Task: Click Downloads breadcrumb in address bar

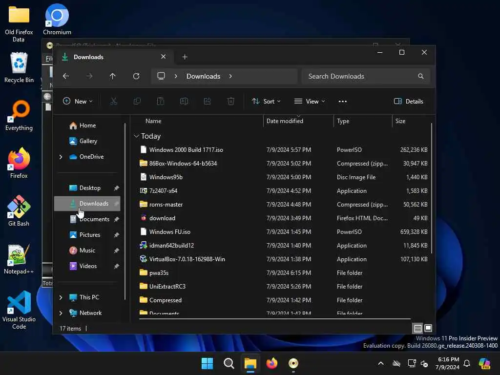Action: 204,76
